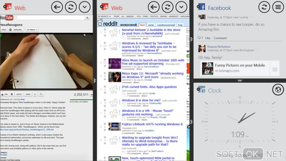Focus the YouTube search field
Image resolution: width=286 pixels, height=161 pixels.
coord(51,18)
